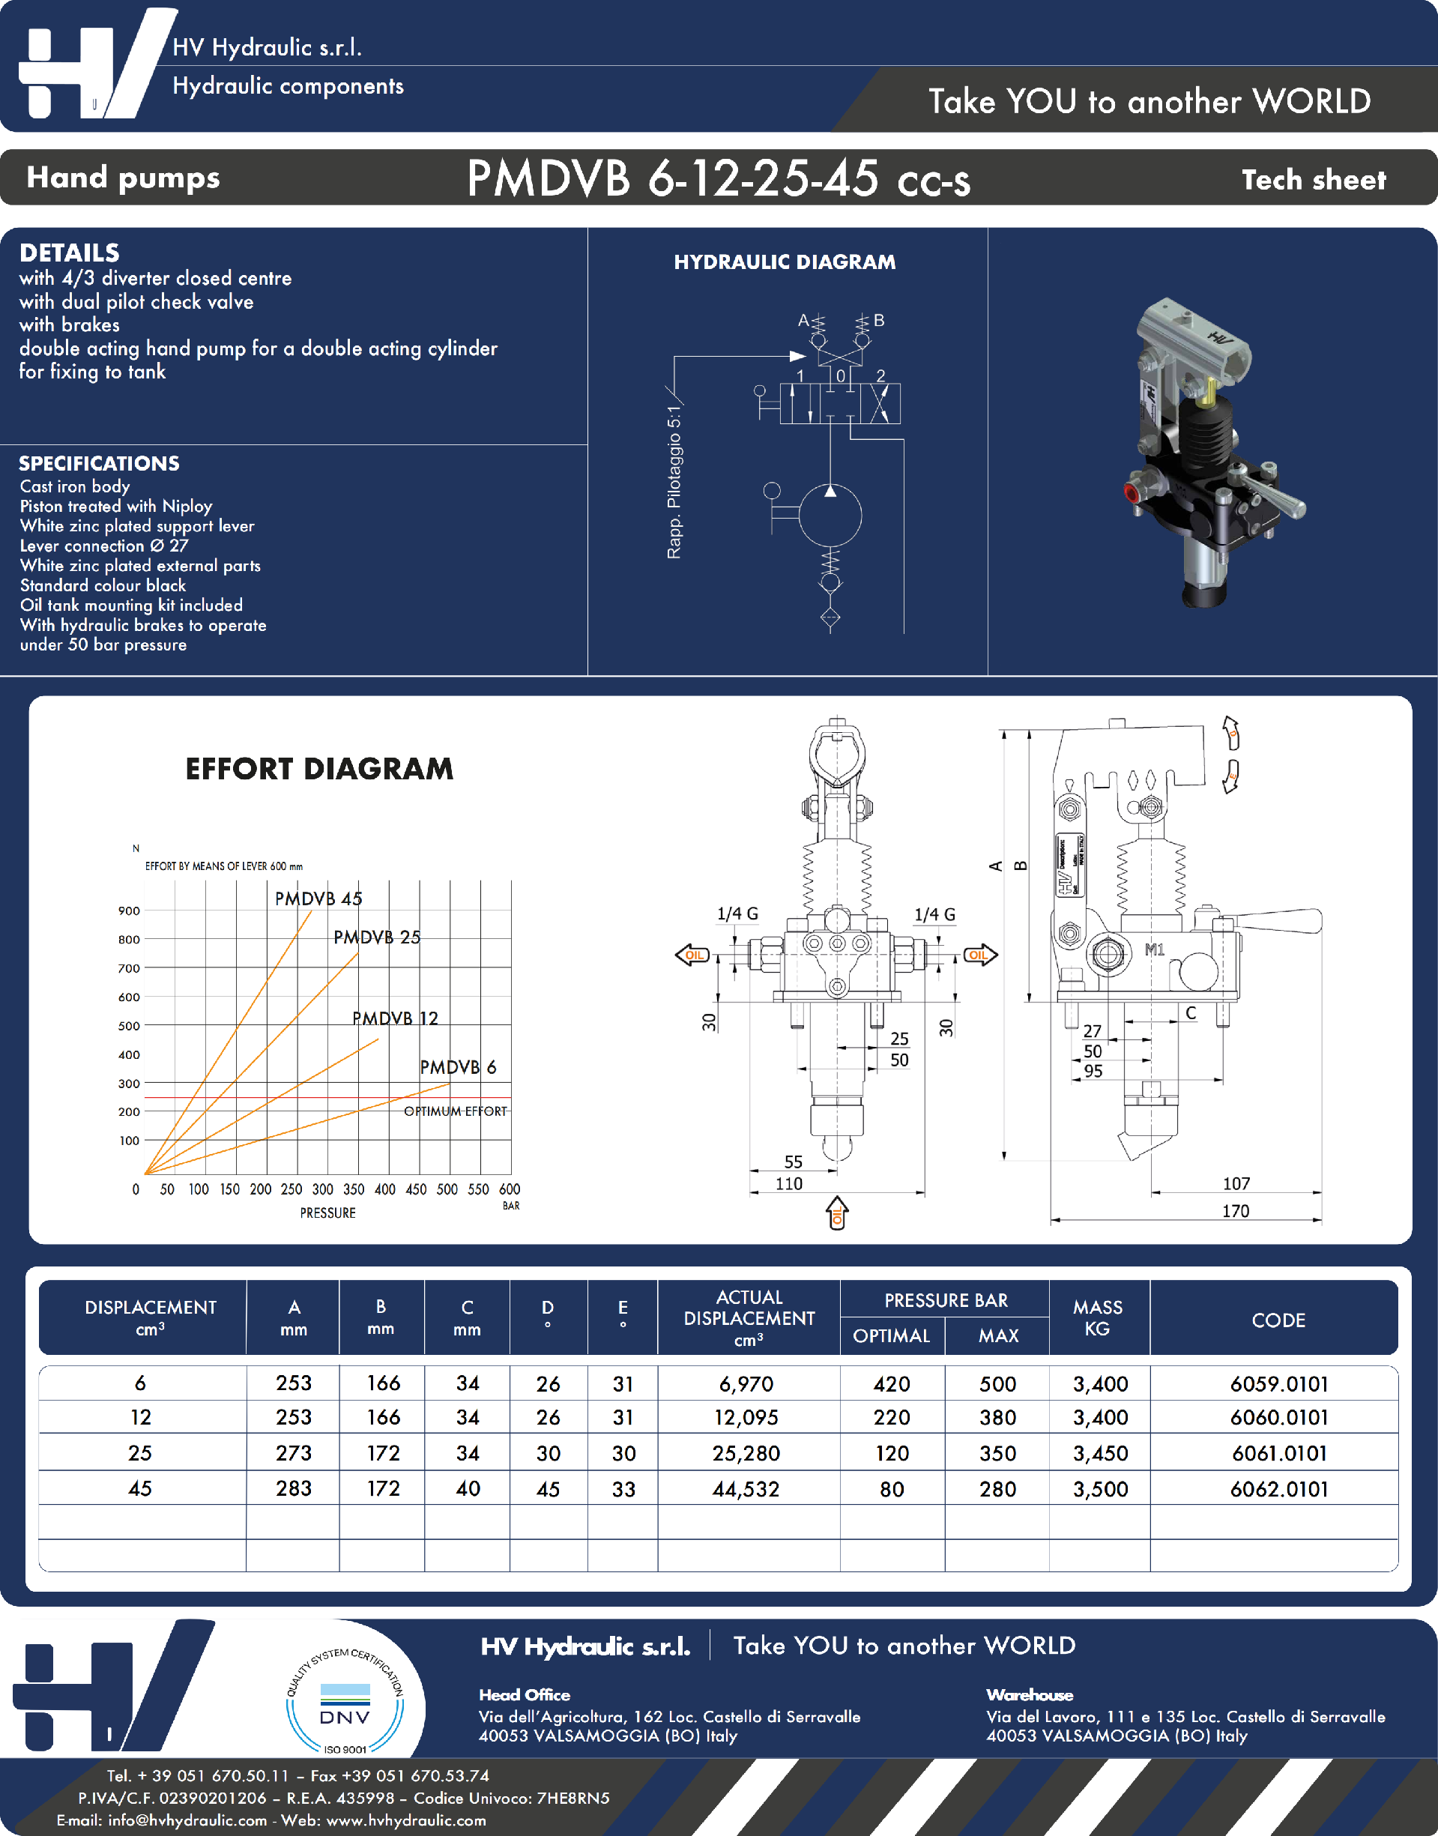Click A dimension value '283'
This screenshot has width=1438, height=1836.
294,1488
